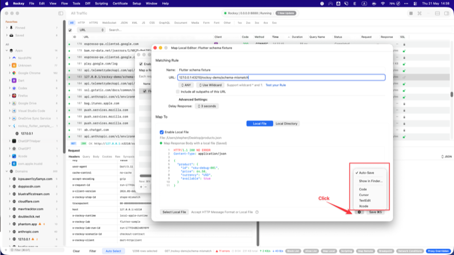Toggle Enable checkbox in Map Local window
This screenshot has width=454, height=255.
pos(141,64)
